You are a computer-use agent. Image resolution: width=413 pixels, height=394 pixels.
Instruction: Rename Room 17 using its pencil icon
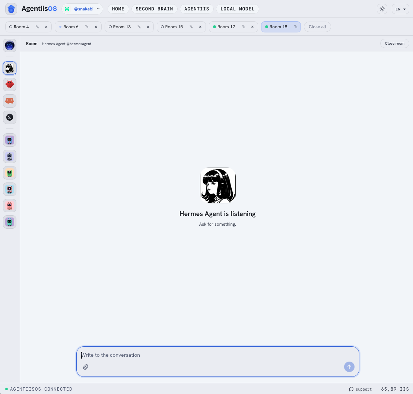(244, 27)
